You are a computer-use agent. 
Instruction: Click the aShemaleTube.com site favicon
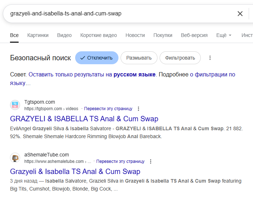pos(15,158)
